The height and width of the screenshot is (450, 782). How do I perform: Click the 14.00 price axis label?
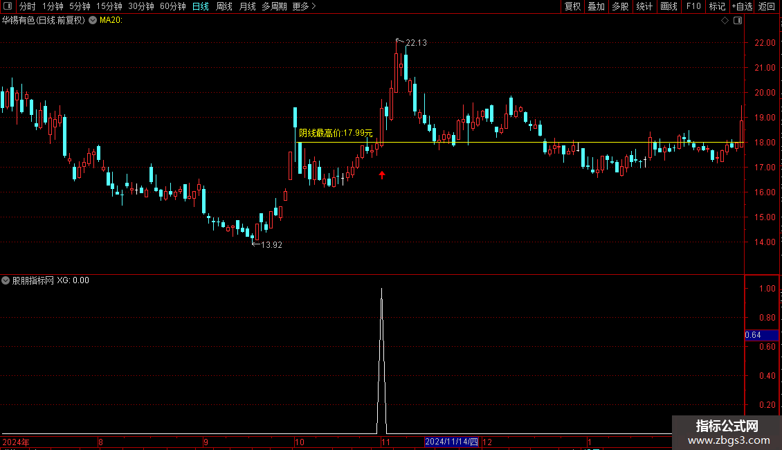(x=765, y=242)
